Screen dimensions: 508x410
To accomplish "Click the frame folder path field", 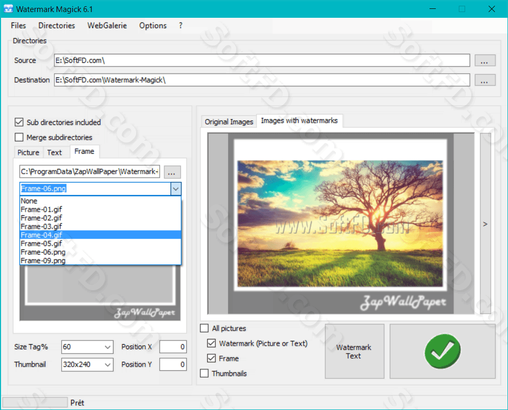I will 90,172.
